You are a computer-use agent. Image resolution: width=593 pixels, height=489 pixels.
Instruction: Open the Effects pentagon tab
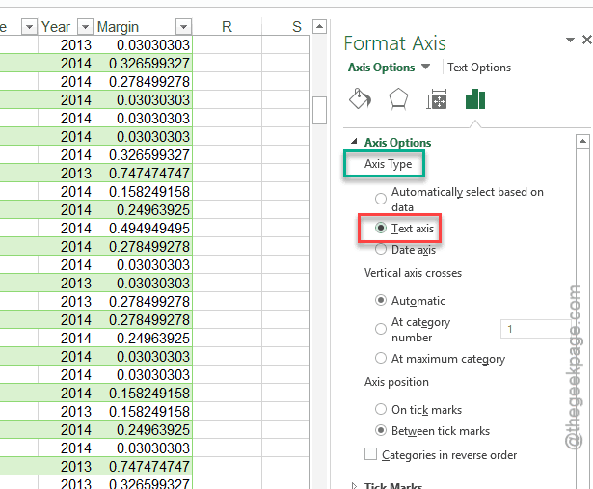click(397, 100)
